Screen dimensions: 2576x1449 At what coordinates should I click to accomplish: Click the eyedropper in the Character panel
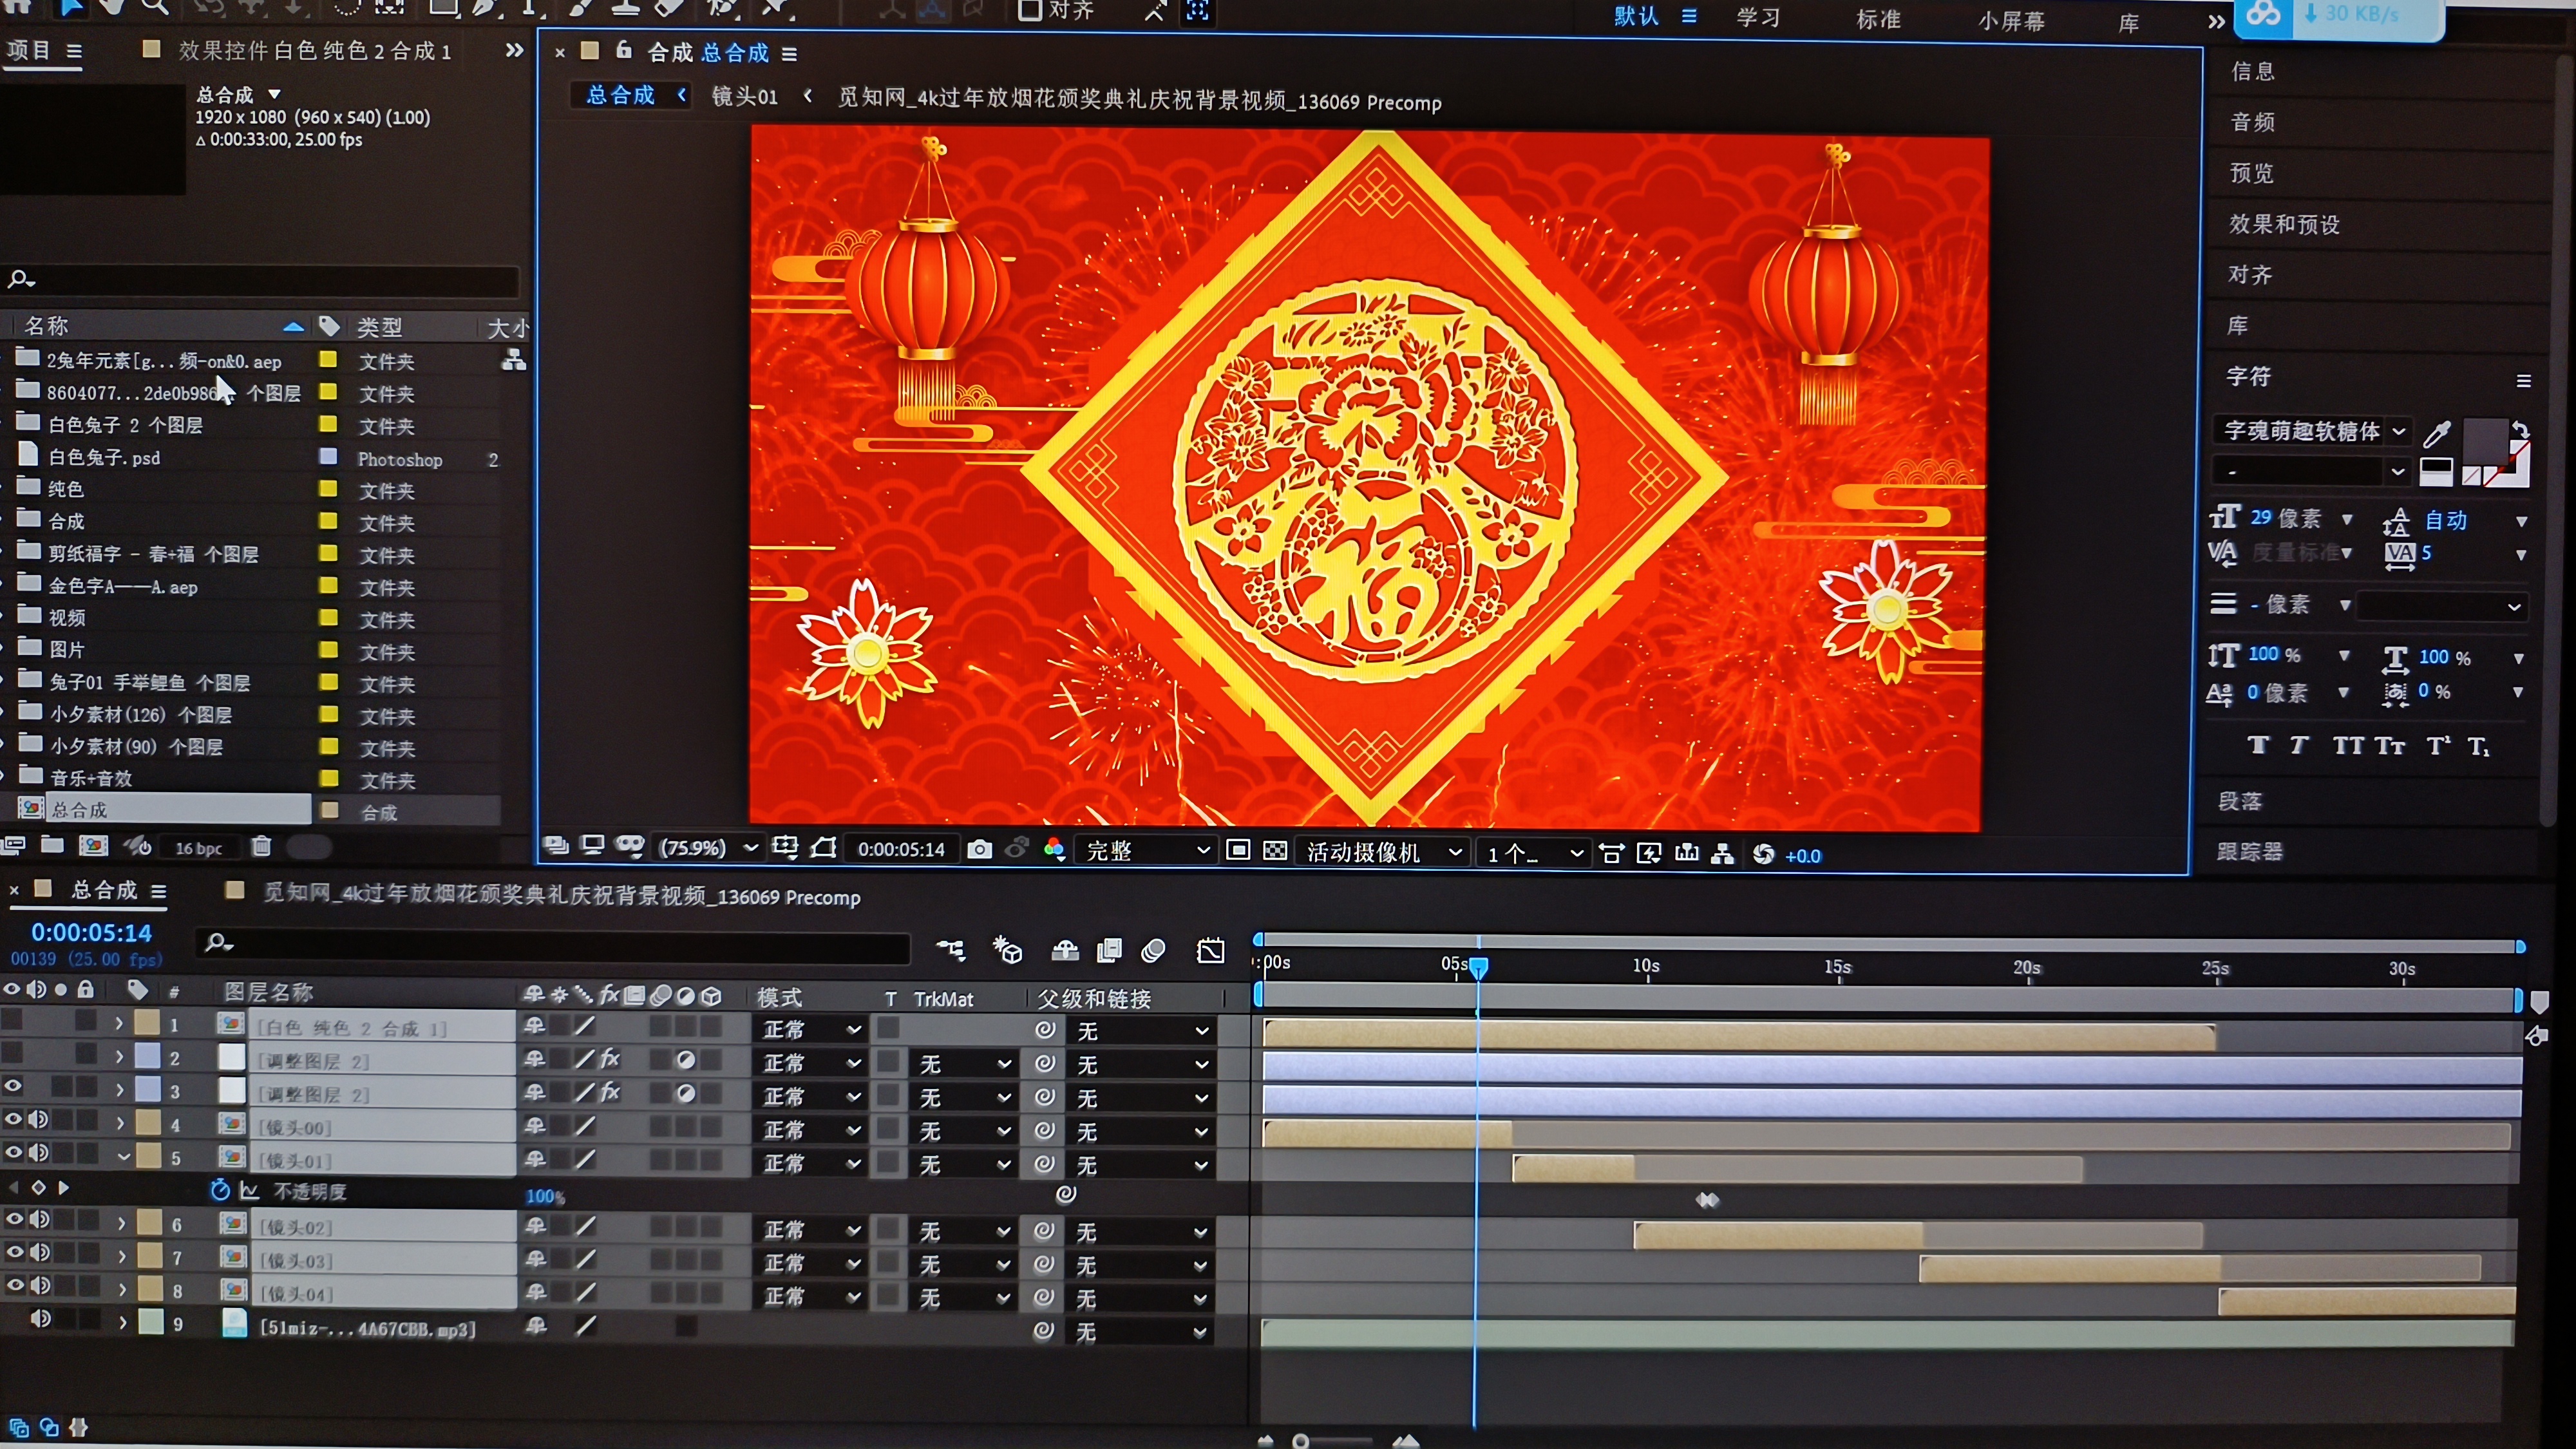pos(2437,433)
